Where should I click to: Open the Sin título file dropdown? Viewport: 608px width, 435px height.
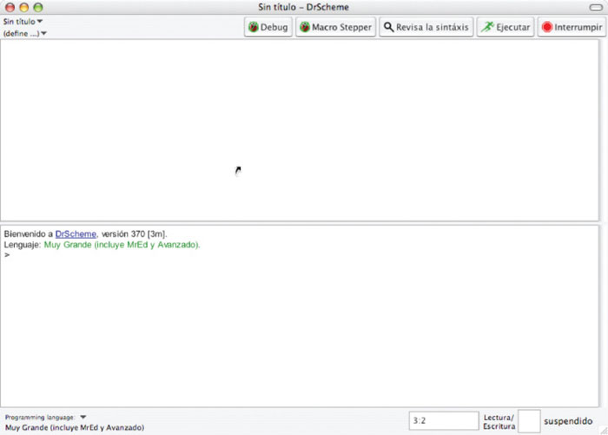[x=23, y=22]
